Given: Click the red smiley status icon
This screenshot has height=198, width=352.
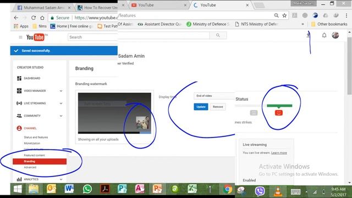Looking at the screenshot, I should coord(279,112).
